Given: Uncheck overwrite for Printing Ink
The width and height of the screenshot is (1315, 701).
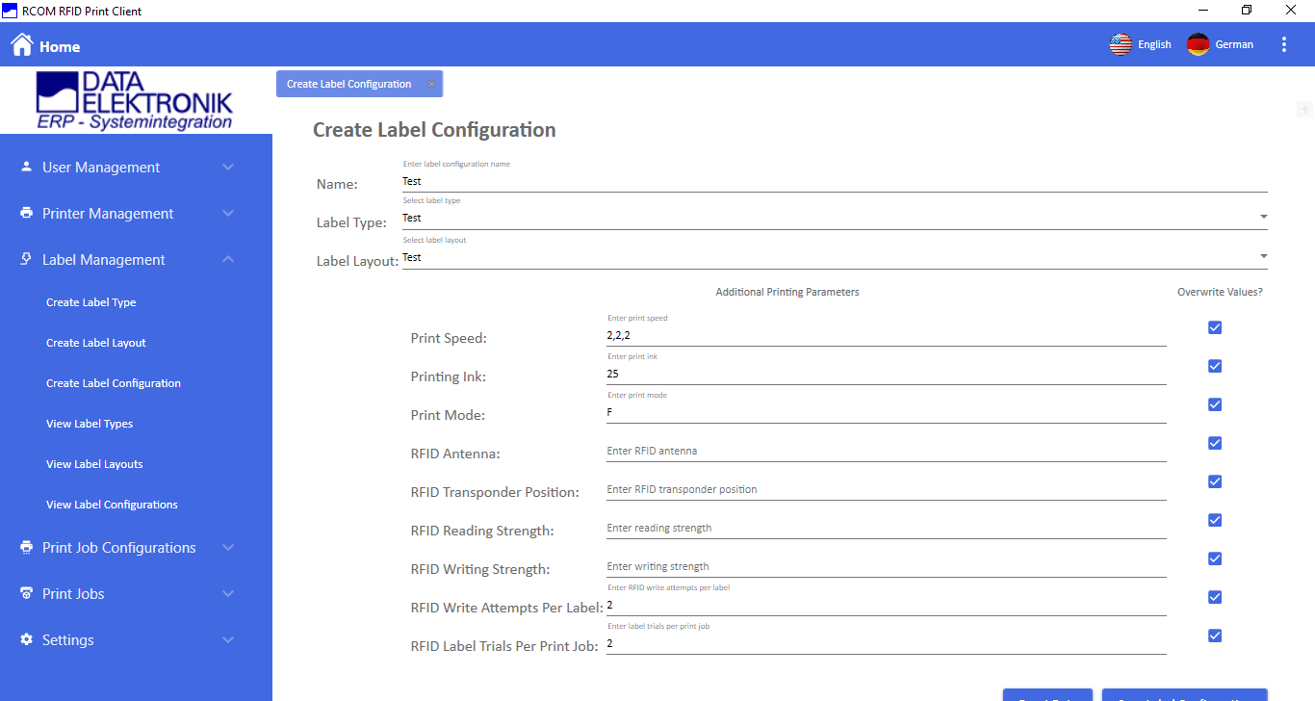Looking at the screenshot, I should coord(1215,366).
